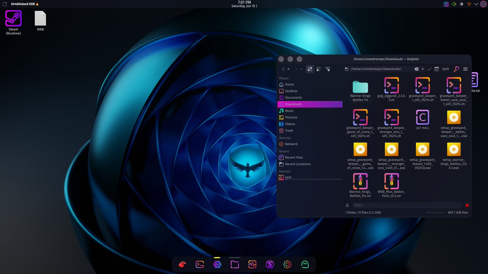This screenshot has height=274, width=488.
Task: Confirm the location with the checkmark
Action: pyautogui.click(x=429, y=69)
